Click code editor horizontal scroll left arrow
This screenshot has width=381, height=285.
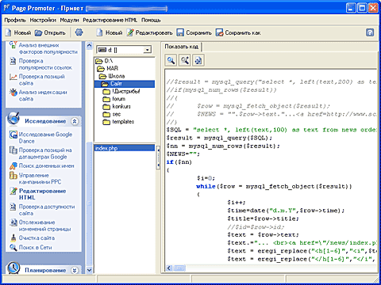(169, 268)
